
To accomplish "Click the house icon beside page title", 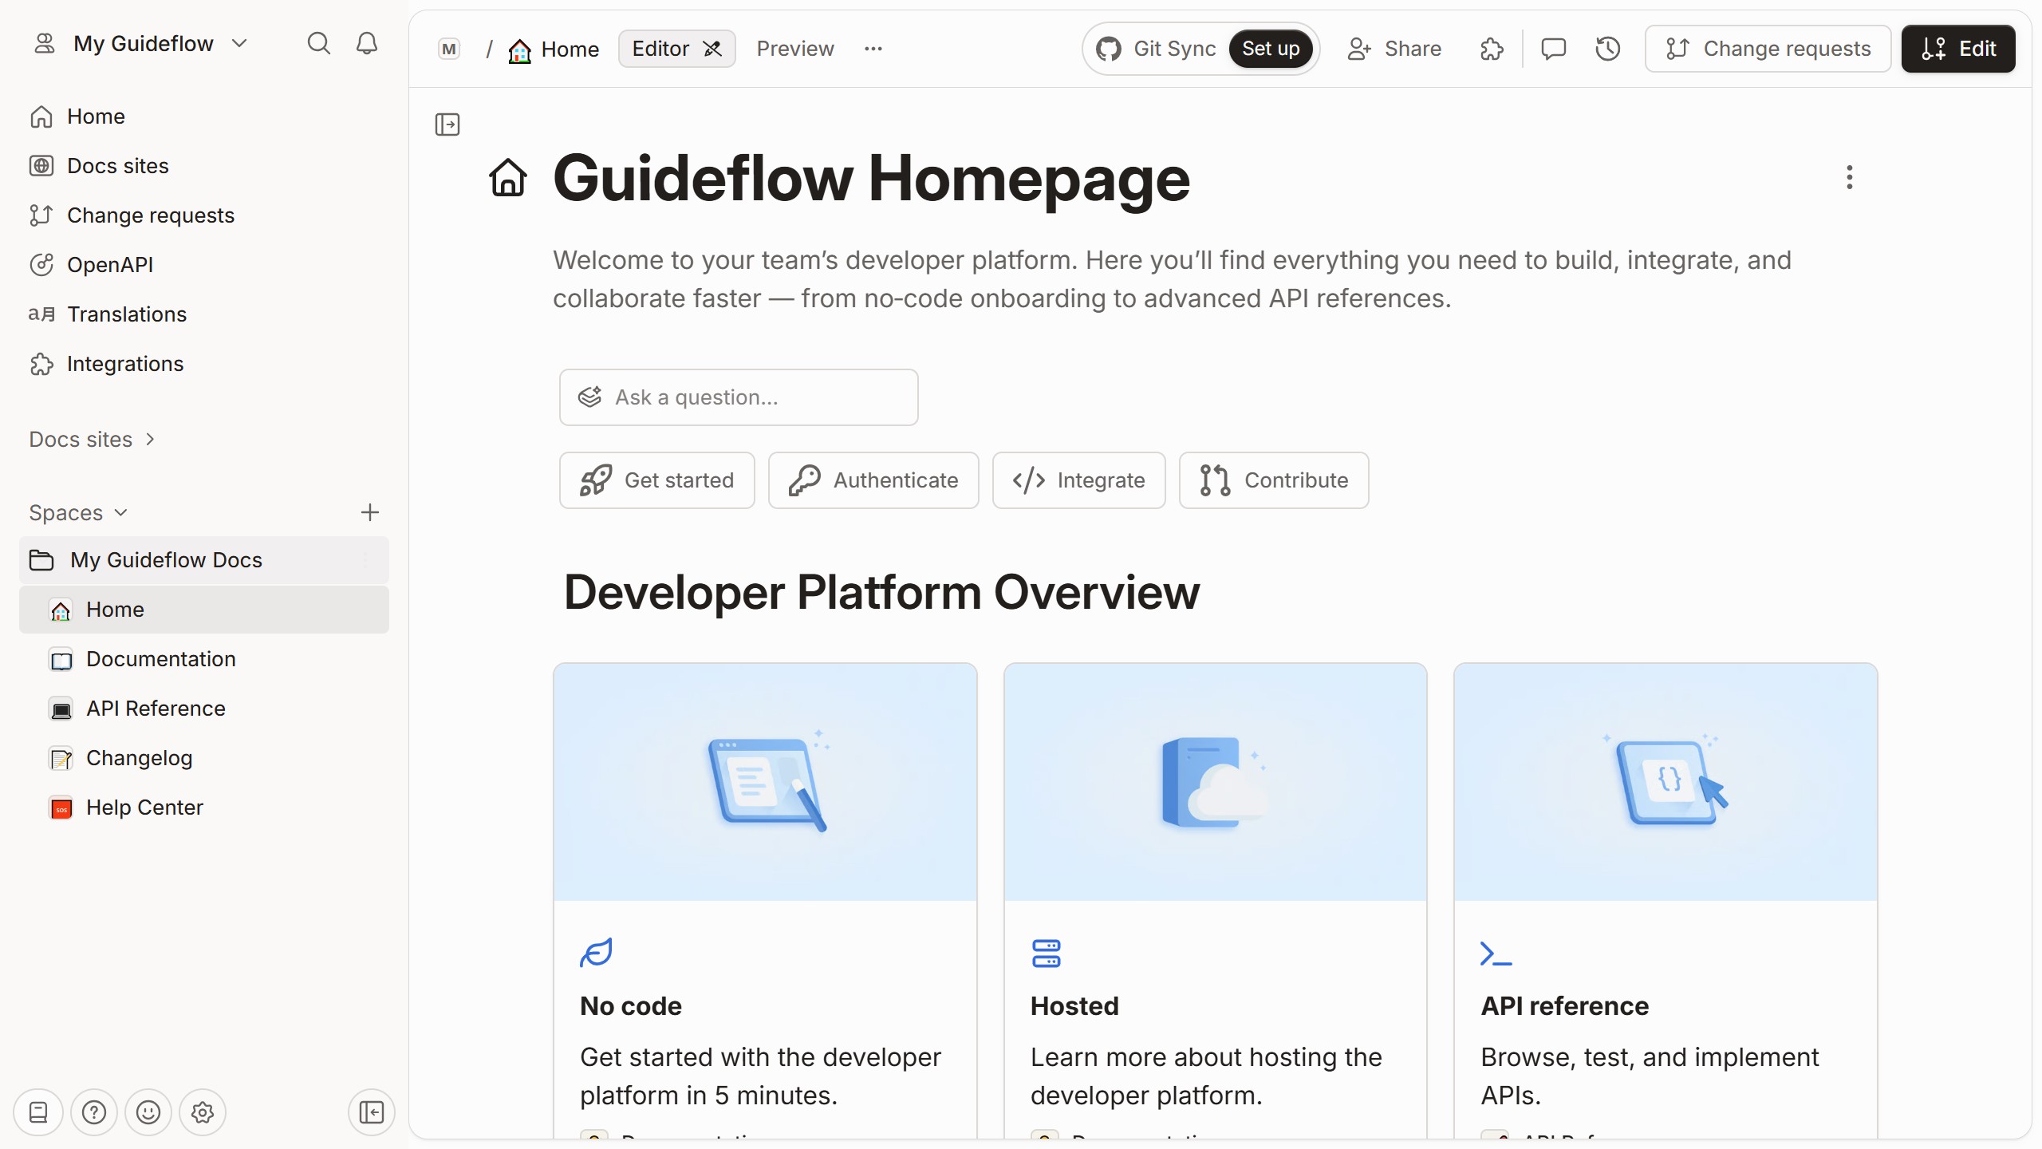I will pyautogui.click(x=508, y=177).
